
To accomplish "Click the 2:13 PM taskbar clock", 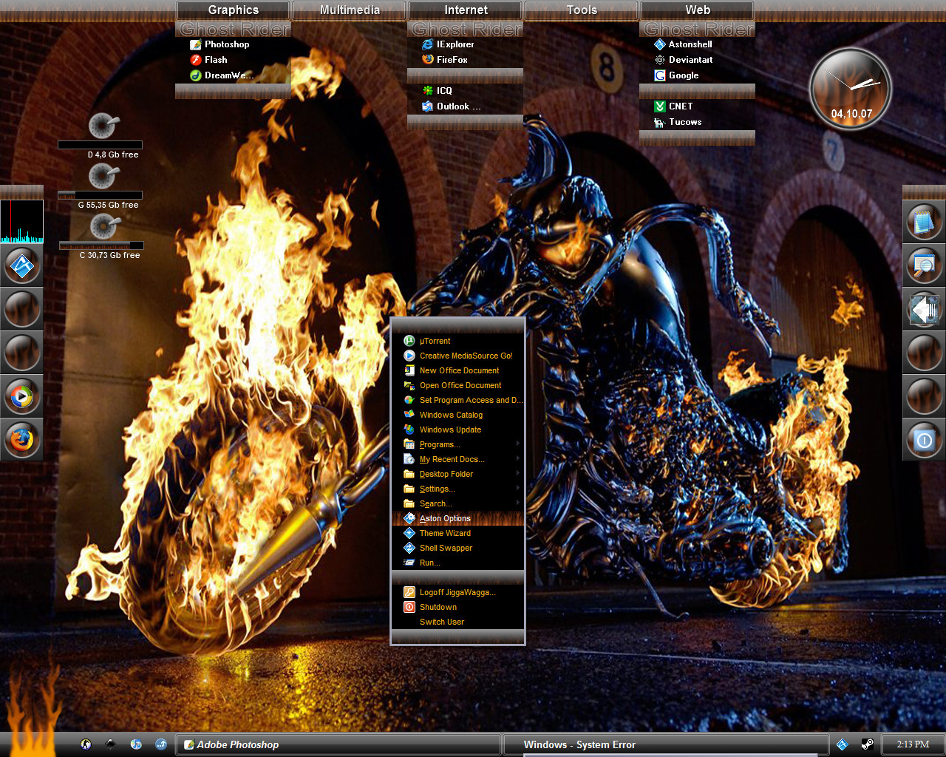I will (913, 744).
